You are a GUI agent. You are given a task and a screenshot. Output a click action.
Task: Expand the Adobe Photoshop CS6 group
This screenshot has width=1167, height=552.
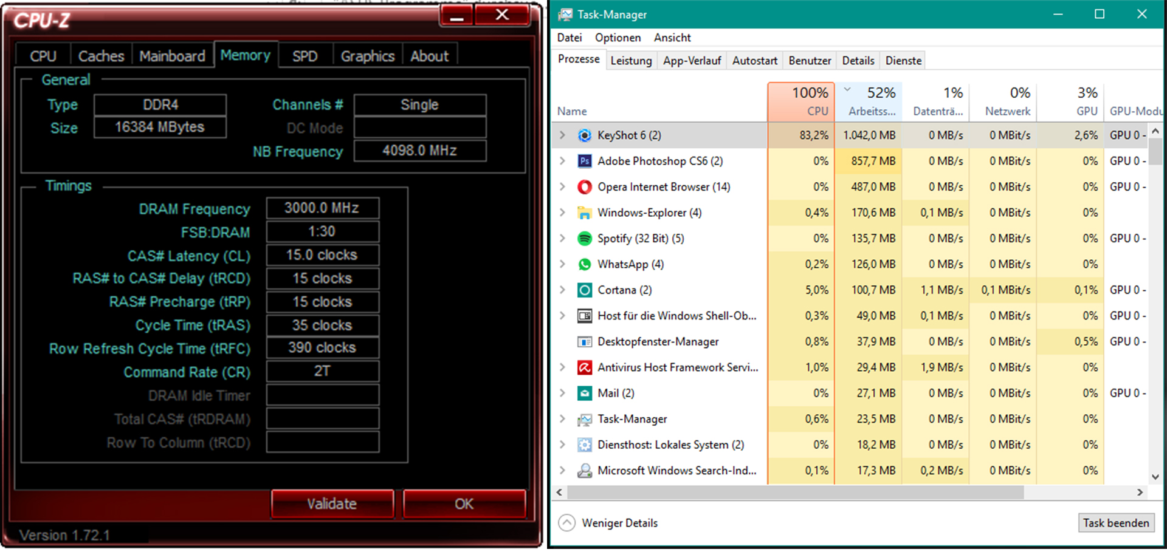[562, 161]
